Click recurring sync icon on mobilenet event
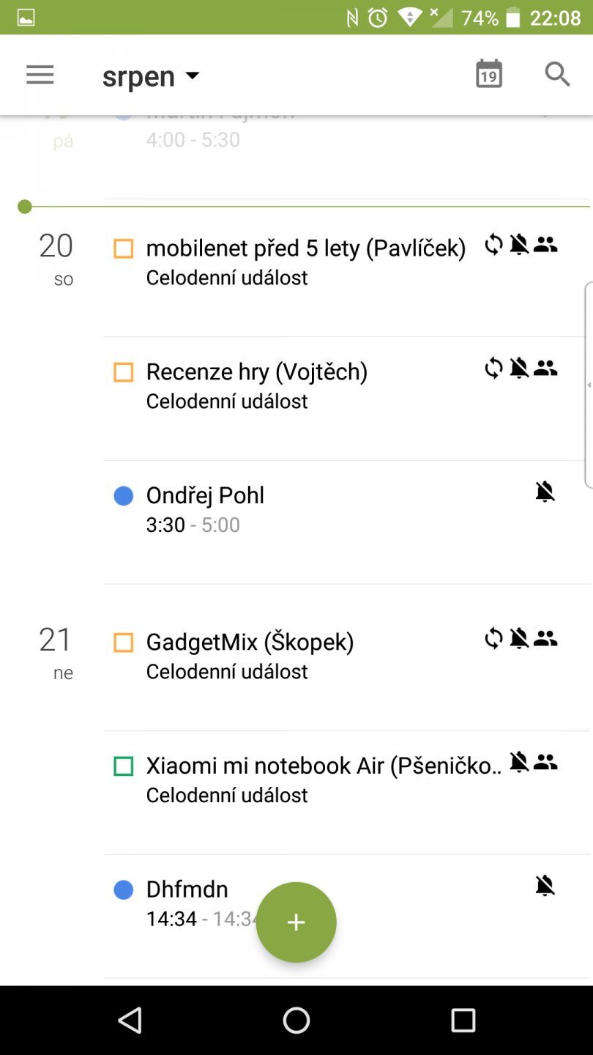This screenshot has width=593, height=1055. pos(494,245)
